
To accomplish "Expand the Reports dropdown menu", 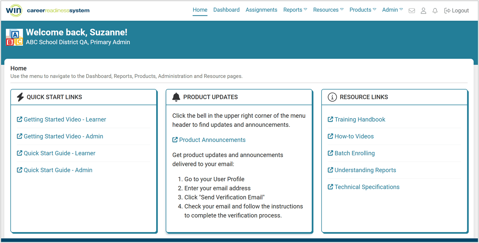I will pyautogui.click(x=295, y=10).
